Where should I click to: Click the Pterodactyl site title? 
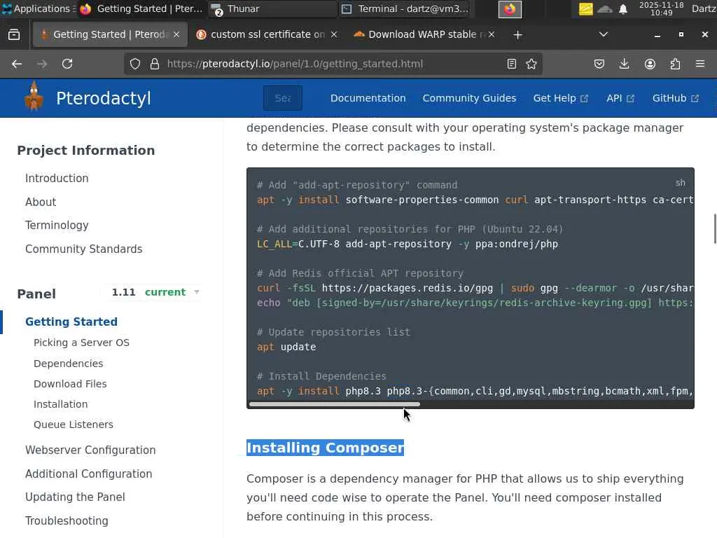click(x=104, y=98)
